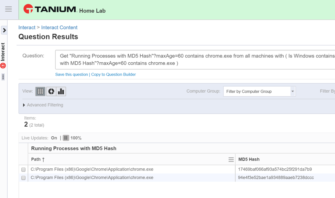
Task: Click the red Interact module icon
Action: 3,65
